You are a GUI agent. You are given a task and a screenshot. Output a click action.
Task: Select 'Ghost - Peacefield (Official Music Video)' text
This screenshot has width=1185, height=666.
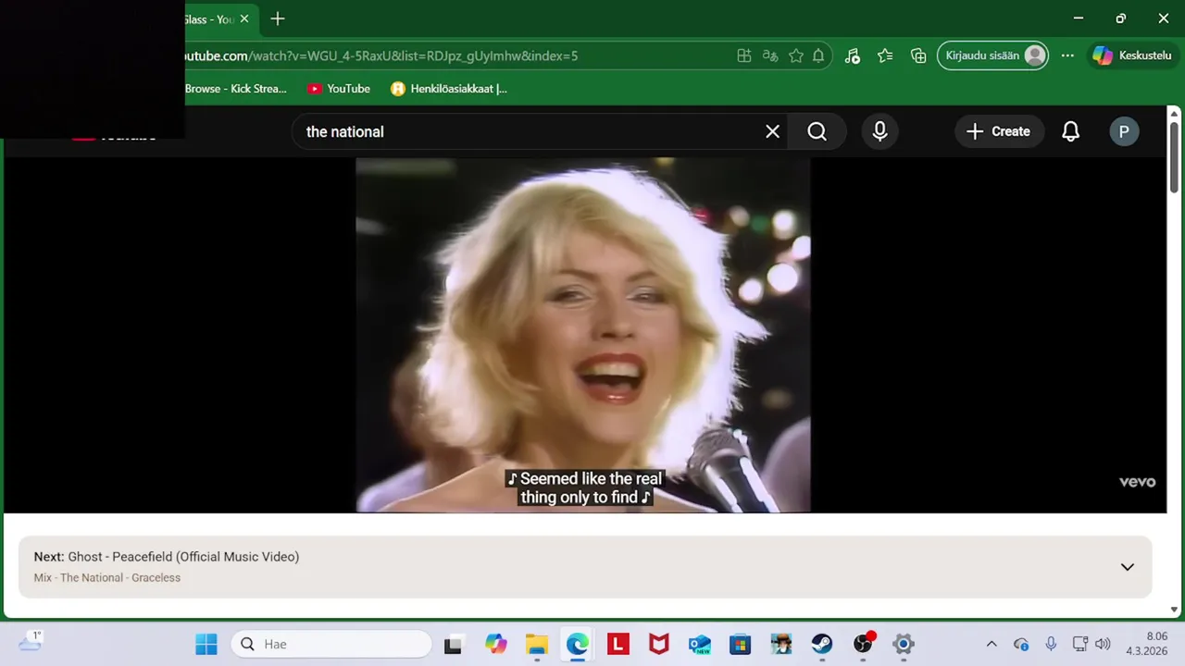183,557
